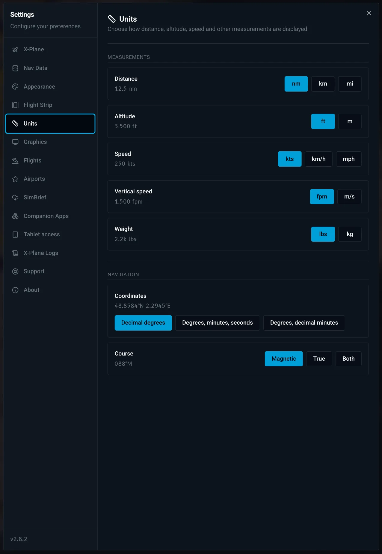Click the 48.8584°N 2.2945°E coordinates preview

pos(143,306)
